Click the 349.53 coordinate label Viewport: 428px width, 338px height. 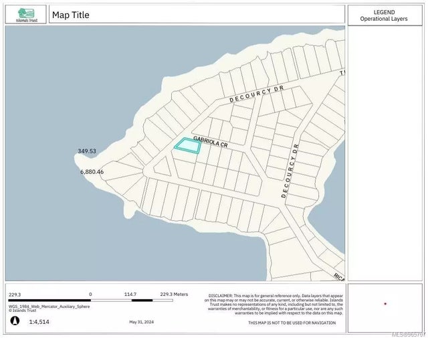[87, 151]
